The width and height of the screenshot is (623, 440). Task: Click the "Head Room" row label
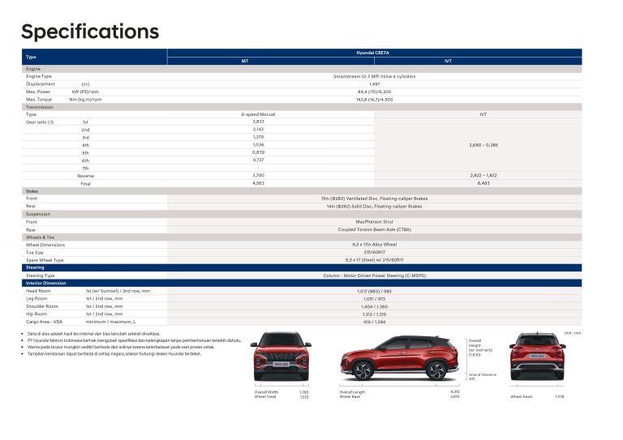tap(38, 291)
